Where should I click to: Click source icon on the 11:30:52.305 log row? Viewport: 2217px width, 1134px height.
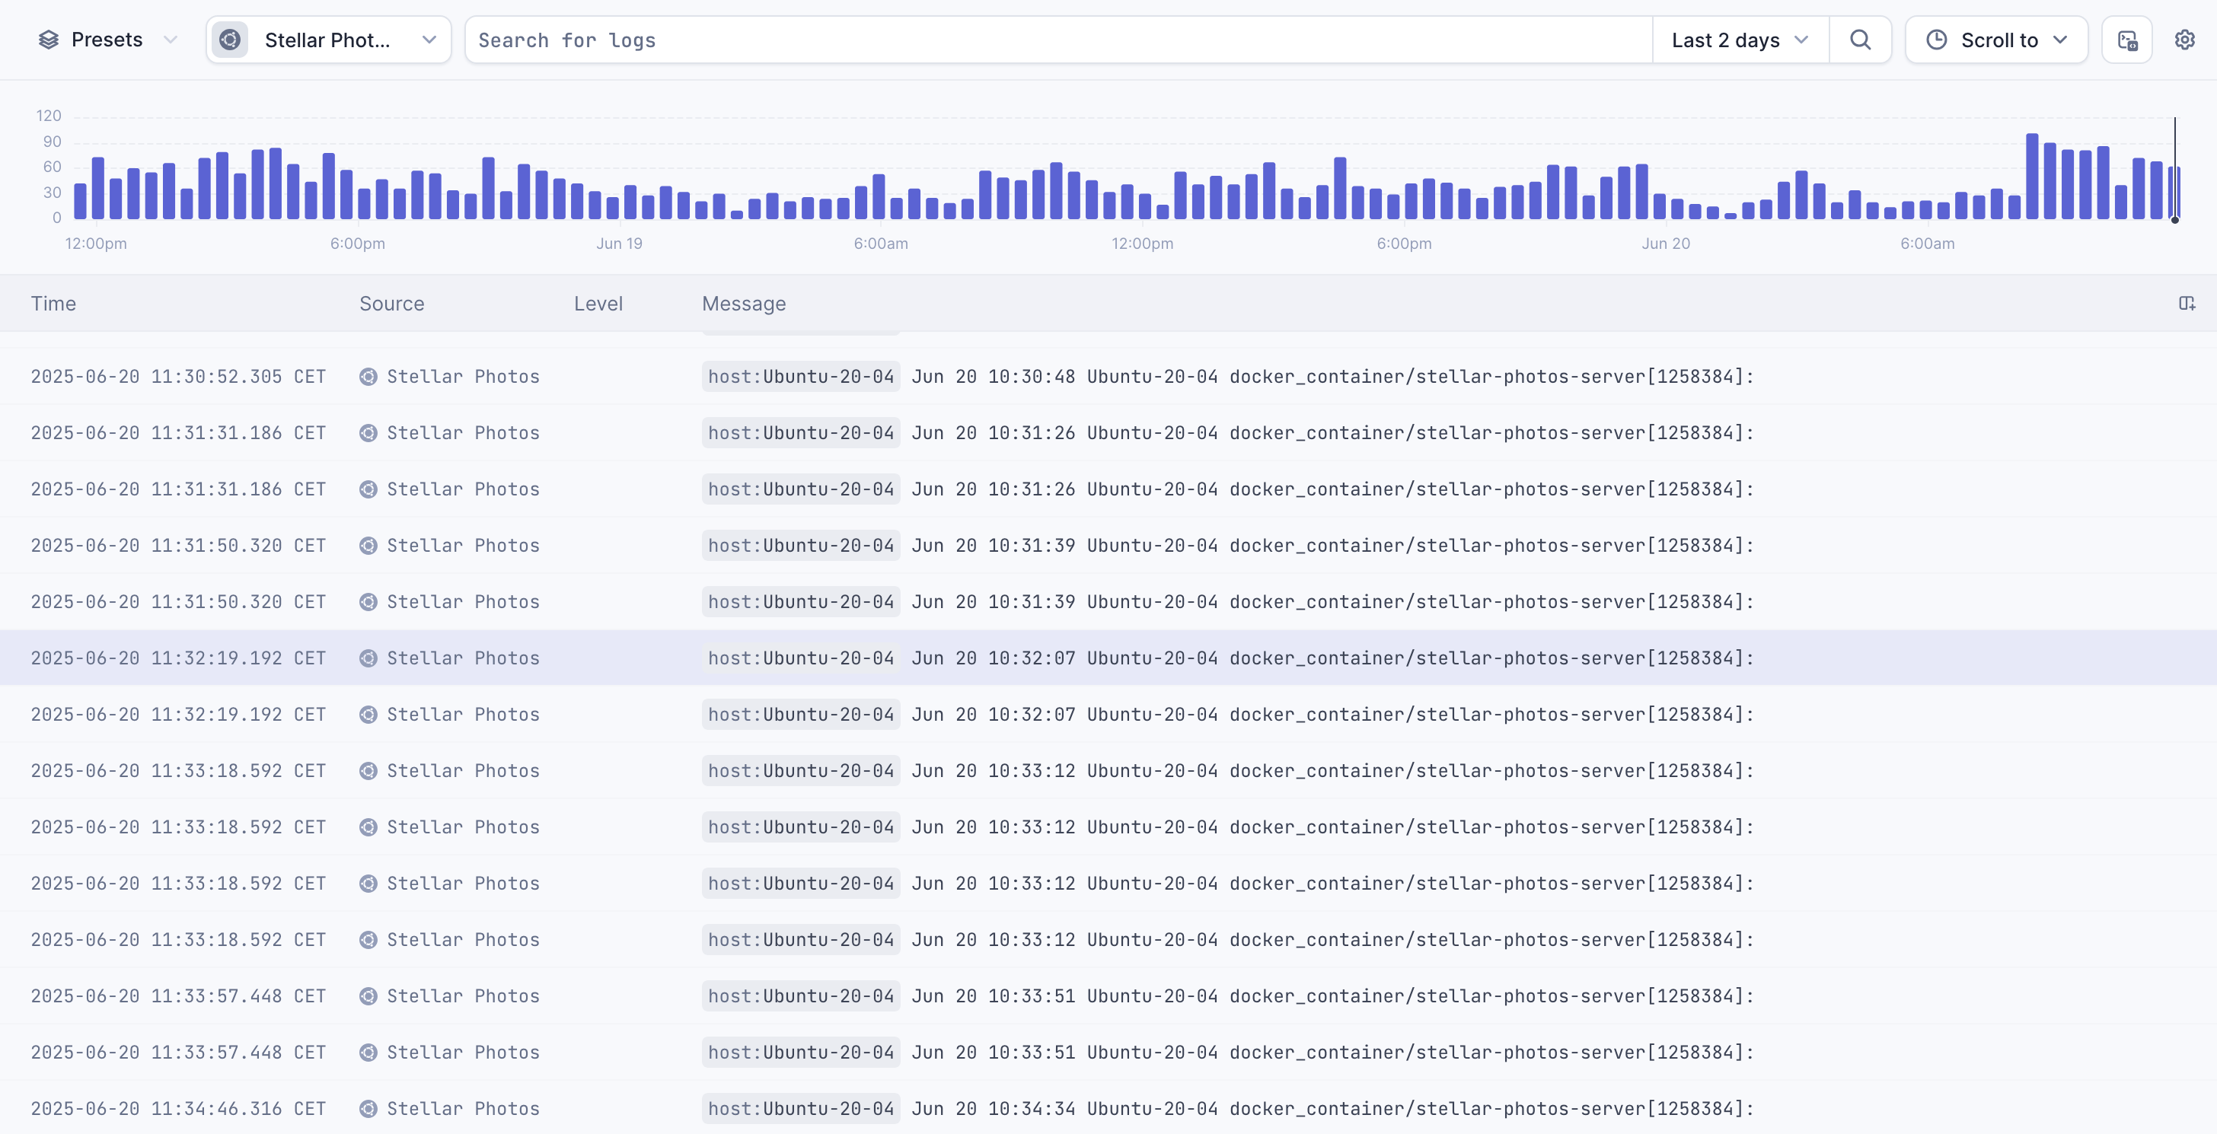368,377
